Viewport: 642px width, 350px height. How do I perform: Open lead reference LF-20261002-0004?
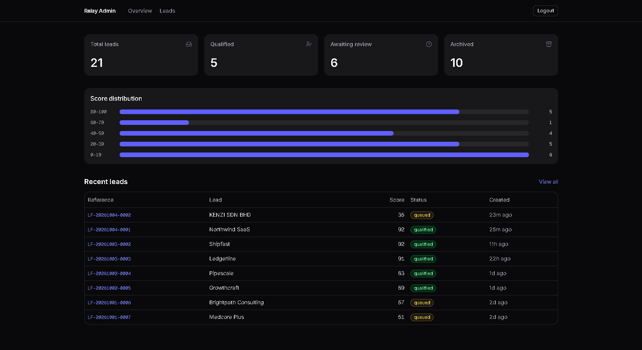coord(109,274)
